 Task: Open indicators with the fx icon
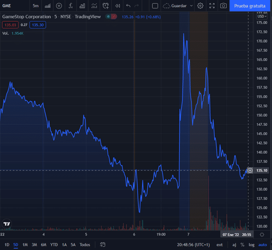pos(71,6)
